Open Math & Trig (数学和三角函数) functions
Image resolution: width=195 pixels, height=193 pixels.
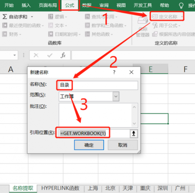click(106, 25)
